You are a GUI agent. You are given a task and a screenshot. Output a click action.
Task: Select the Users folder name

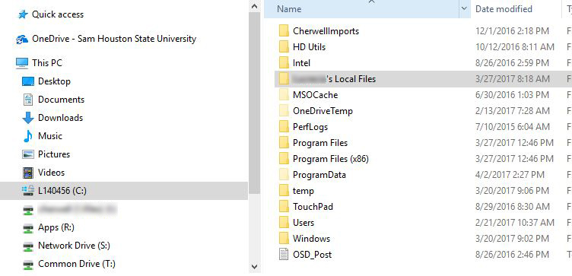click(x=303, y=223)
